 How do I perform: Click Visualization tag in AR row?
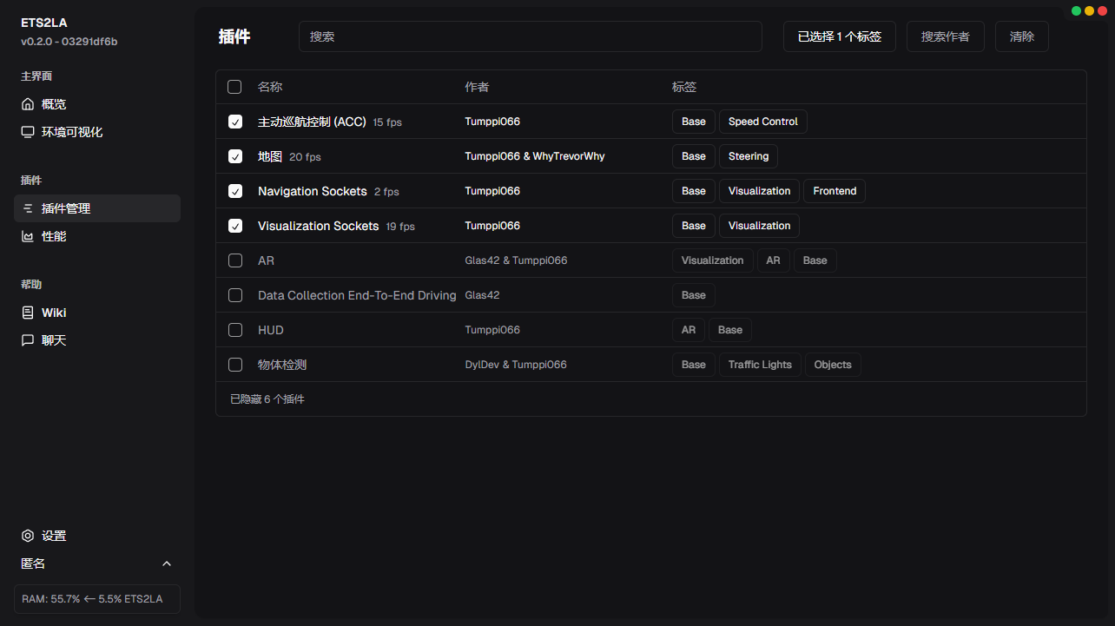point(712,260)
